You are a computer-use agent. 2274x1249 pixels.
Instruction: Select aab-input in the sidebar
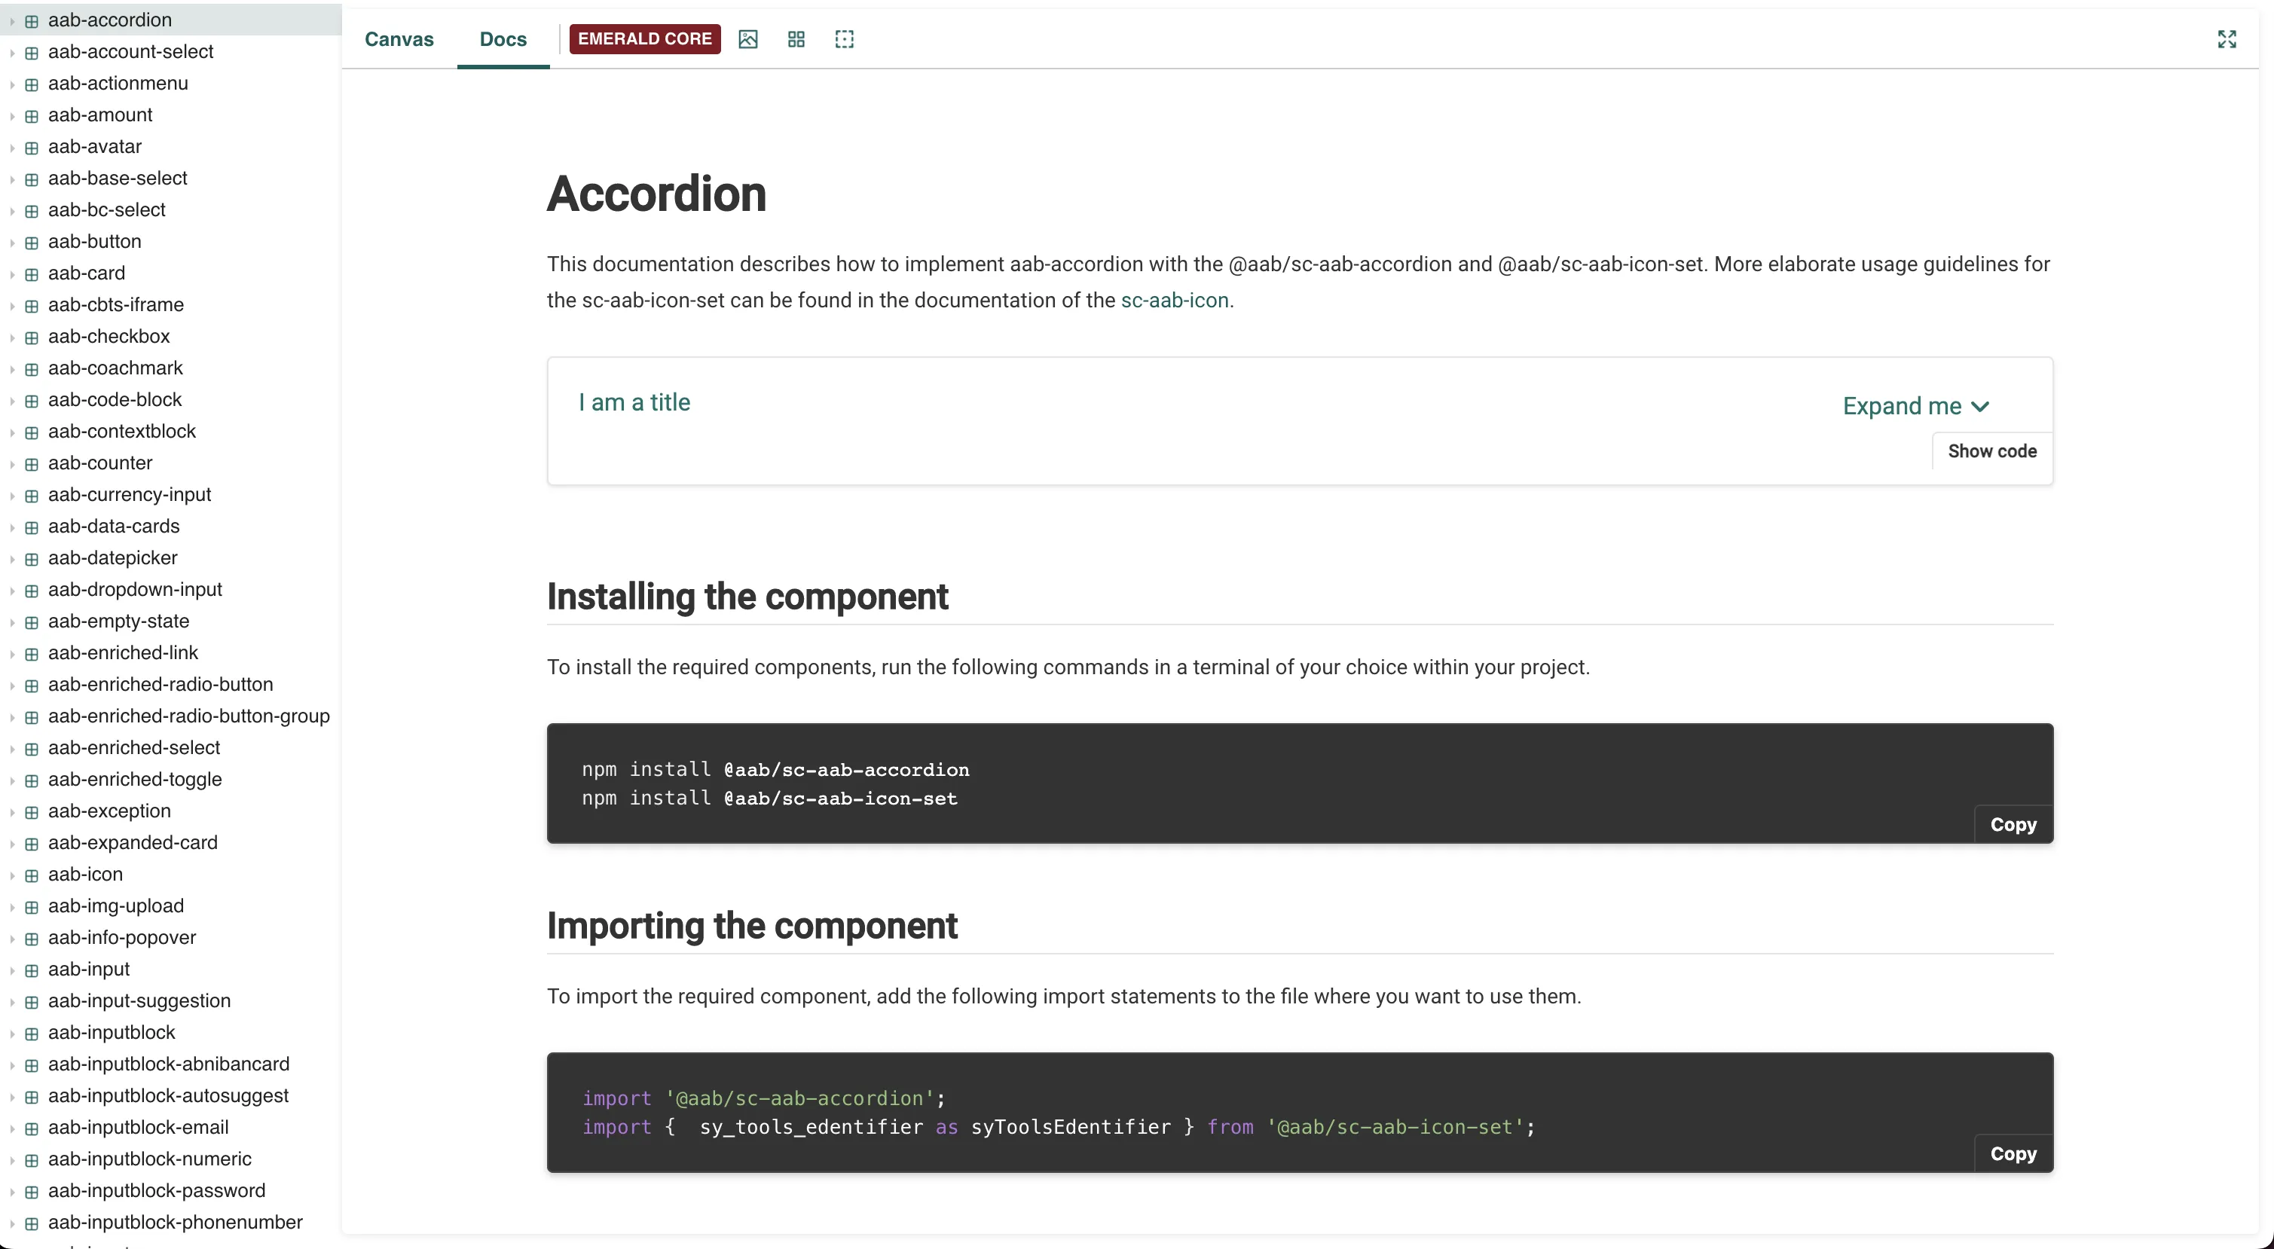point(88,970)
